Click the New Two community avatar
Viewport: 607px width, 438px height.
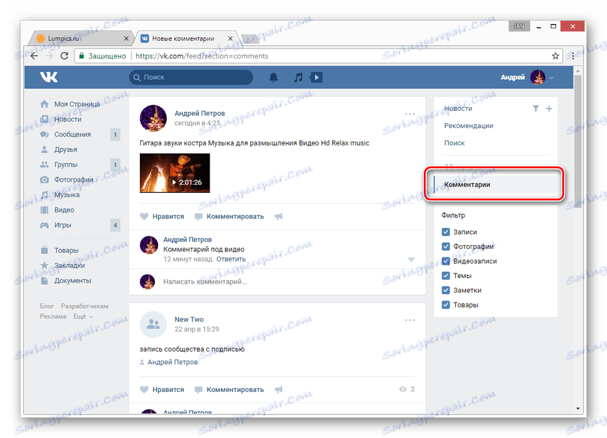coord(153,325)
